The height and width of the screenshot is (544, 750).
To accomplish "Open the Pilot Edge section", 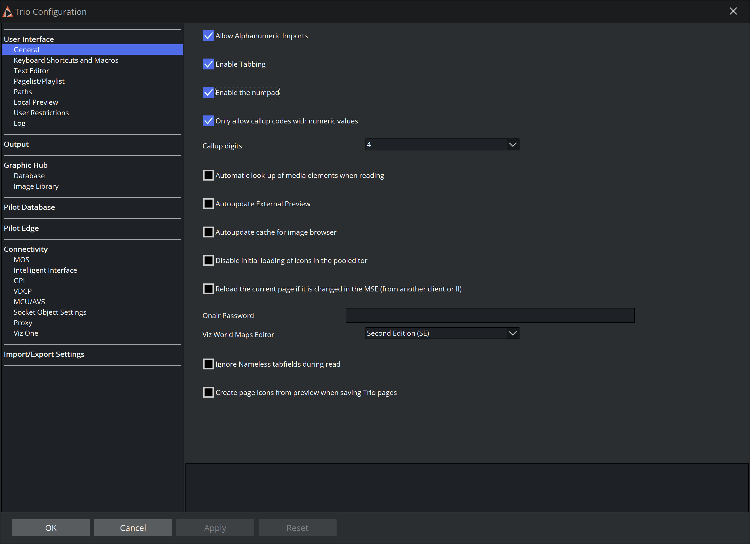I will click(x=21, y=228).
